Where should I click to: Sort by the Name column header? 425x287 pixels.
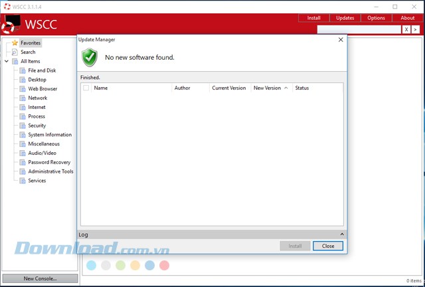pyautogui.click(x=131, y=88)
